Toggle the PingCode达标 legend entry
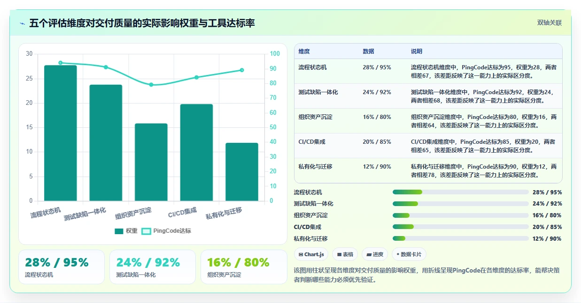This screenshot has height=303, width=581. point(166,231)
